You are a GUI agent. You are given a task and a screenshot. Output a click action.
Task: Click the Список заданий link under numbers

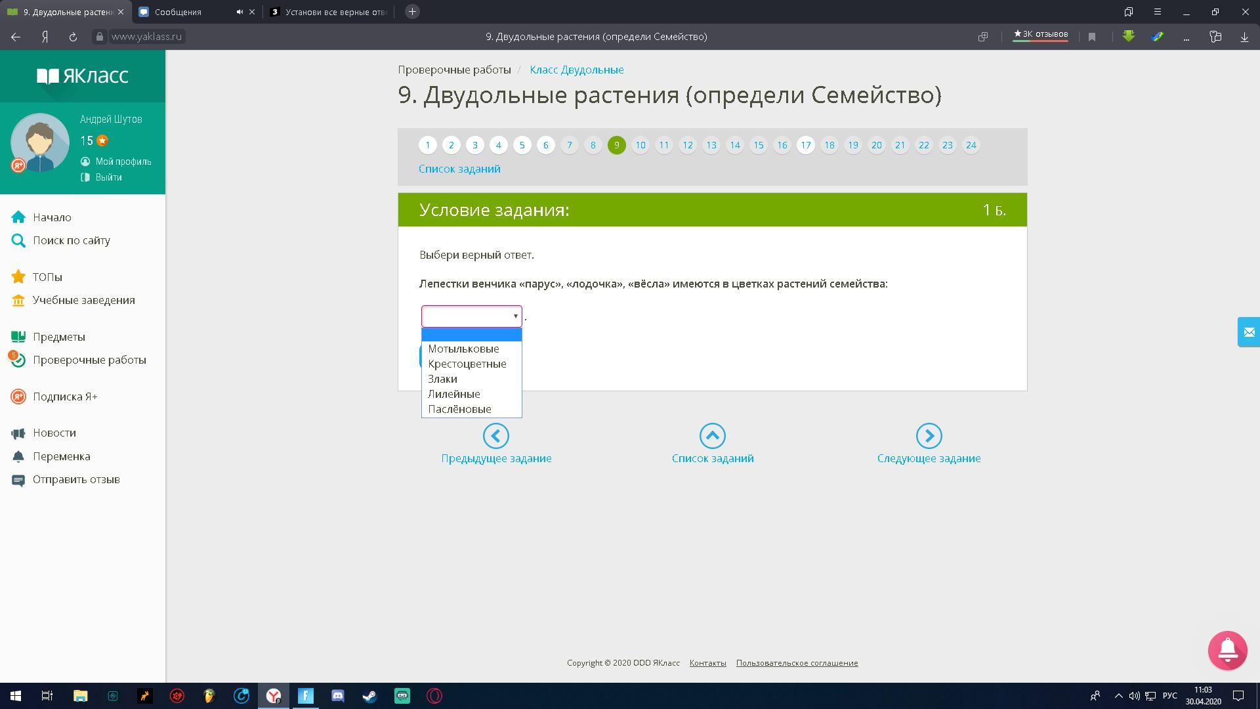click(x=459, y=169)
